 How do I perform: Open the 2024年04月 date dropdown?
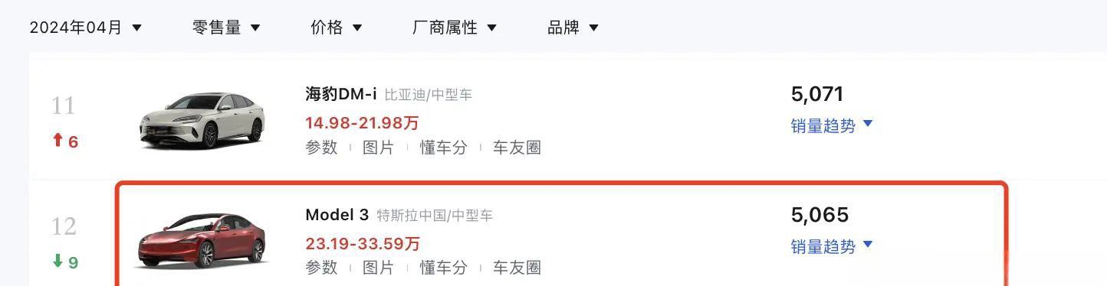tap(86, 28)
